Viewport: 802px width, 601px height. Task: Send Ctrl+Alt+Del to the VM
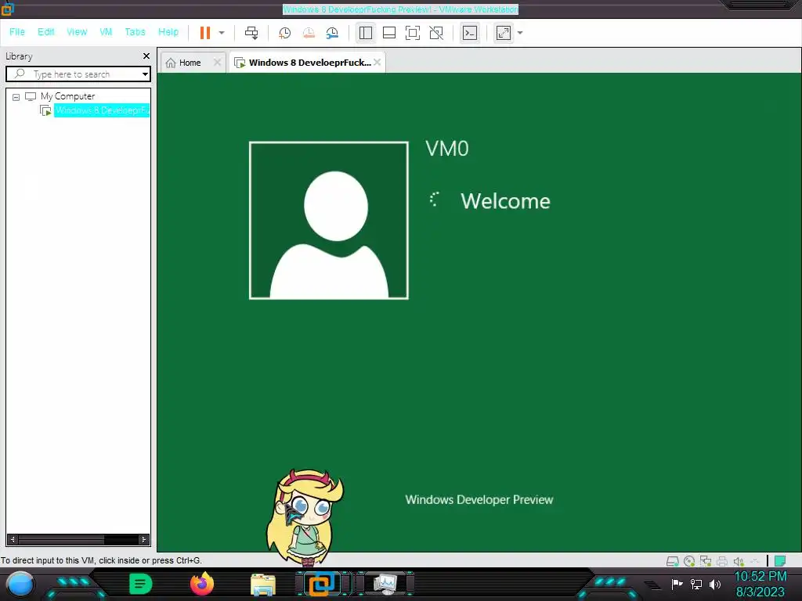click(x=251, y=33)
